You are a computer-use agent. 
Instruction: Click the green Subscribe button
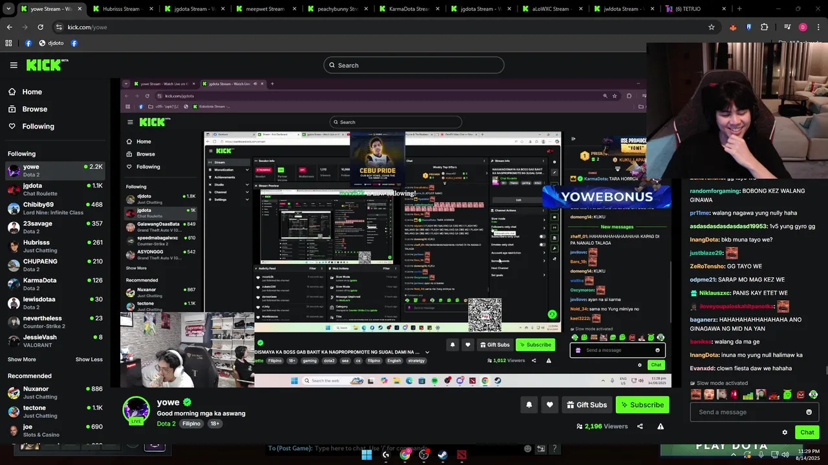642,405
